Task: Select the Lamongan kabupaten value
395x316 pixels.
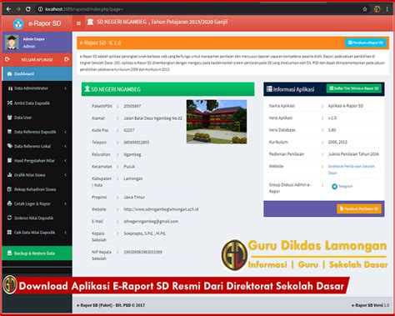Action: point(133,178)
